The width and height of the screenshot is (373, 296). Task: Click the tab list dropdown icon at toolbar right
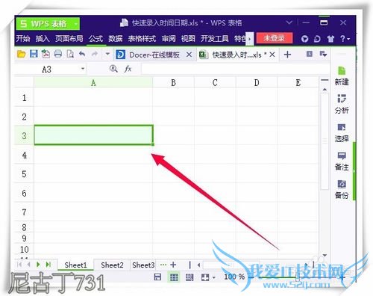click(x=323, y=54)
